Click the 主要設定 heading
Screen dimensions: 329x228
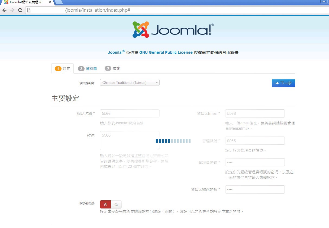click(x=65, y=98)
